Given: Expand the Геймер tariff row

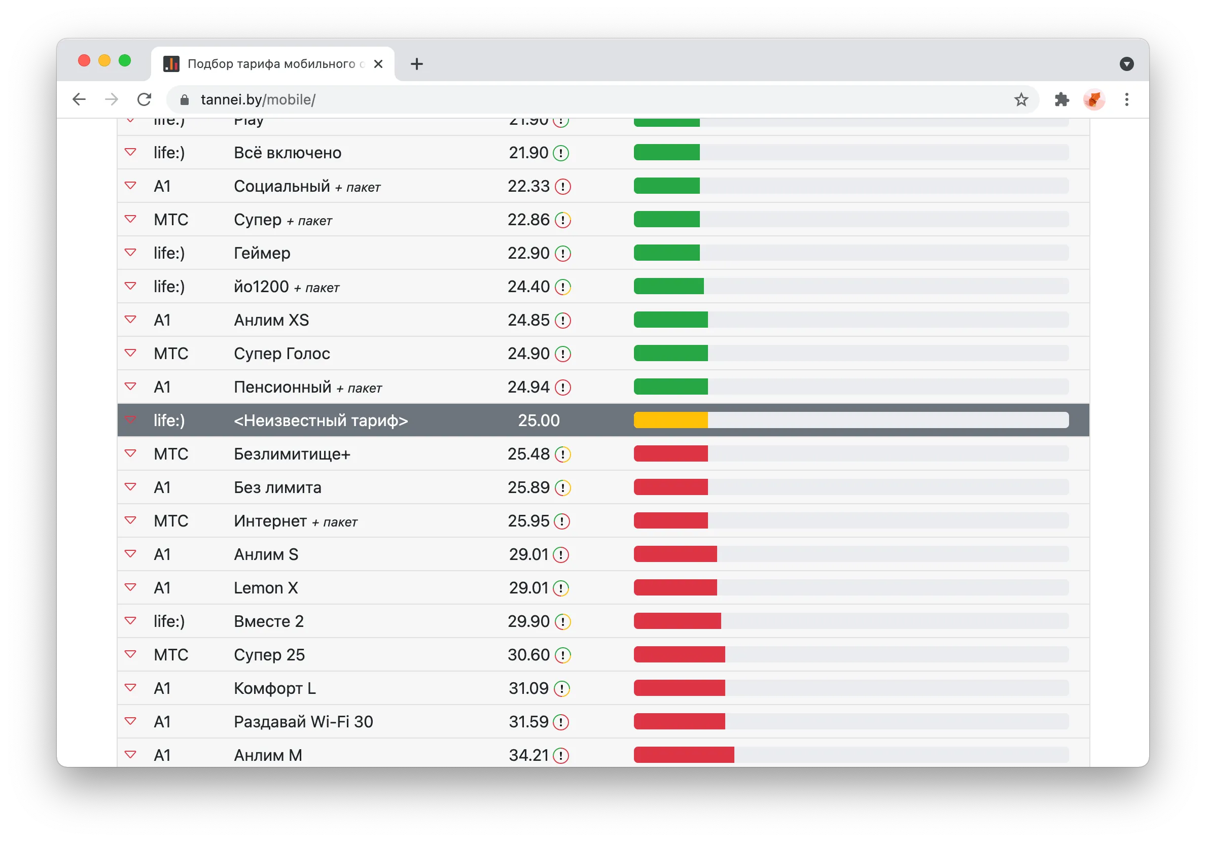Looking at the screenshot, I should click(130, 253).
